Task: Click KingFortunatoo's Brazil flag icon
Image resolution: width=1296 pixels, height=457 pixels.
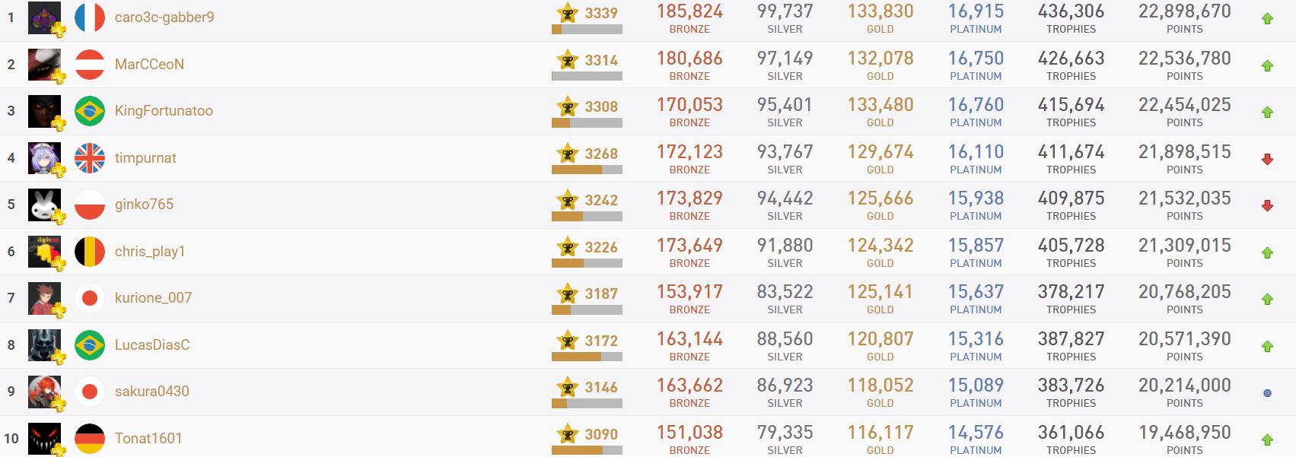Action: (x=90, y=111)
